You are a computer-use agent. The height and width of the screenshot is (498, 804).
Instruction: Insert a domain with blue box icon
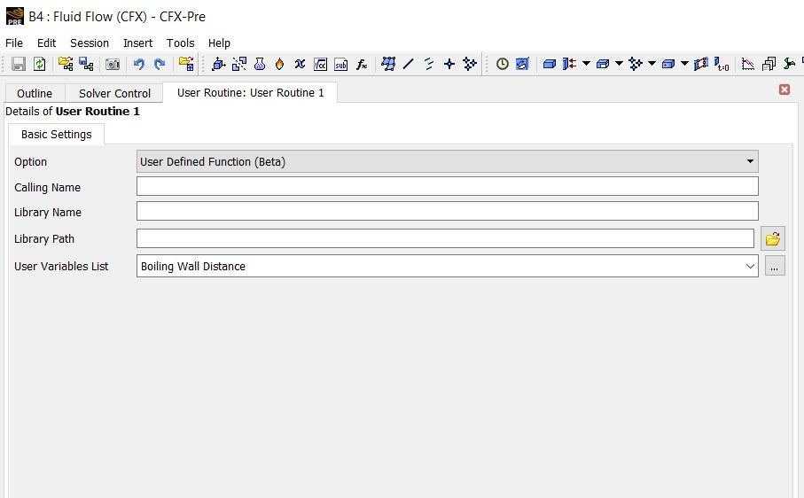click(550, 64)
